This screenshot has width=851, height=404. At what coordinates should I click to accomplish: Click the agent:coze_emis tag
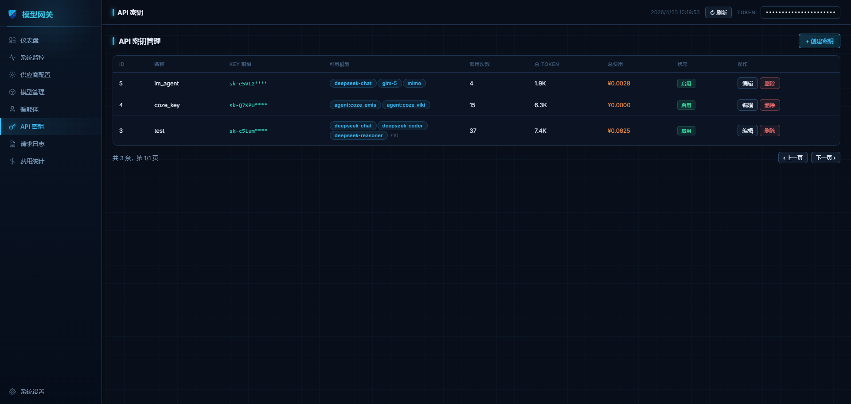coord(355,105)
